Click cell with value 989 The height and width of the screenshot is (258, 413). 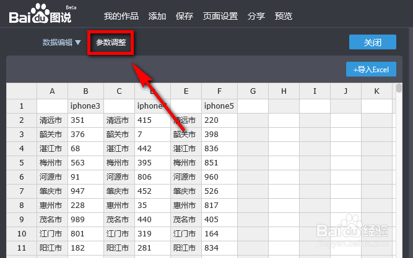(x=85, y=219)
